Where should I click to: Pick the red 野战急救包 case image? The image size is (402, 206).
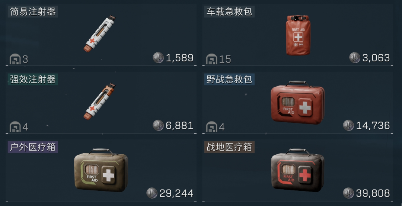tap(298, 103)
